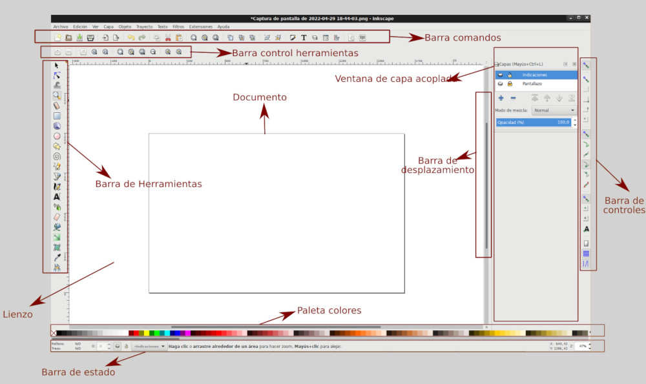
Task: Select the Ellipse circle tool
Action: coord(57,136)
